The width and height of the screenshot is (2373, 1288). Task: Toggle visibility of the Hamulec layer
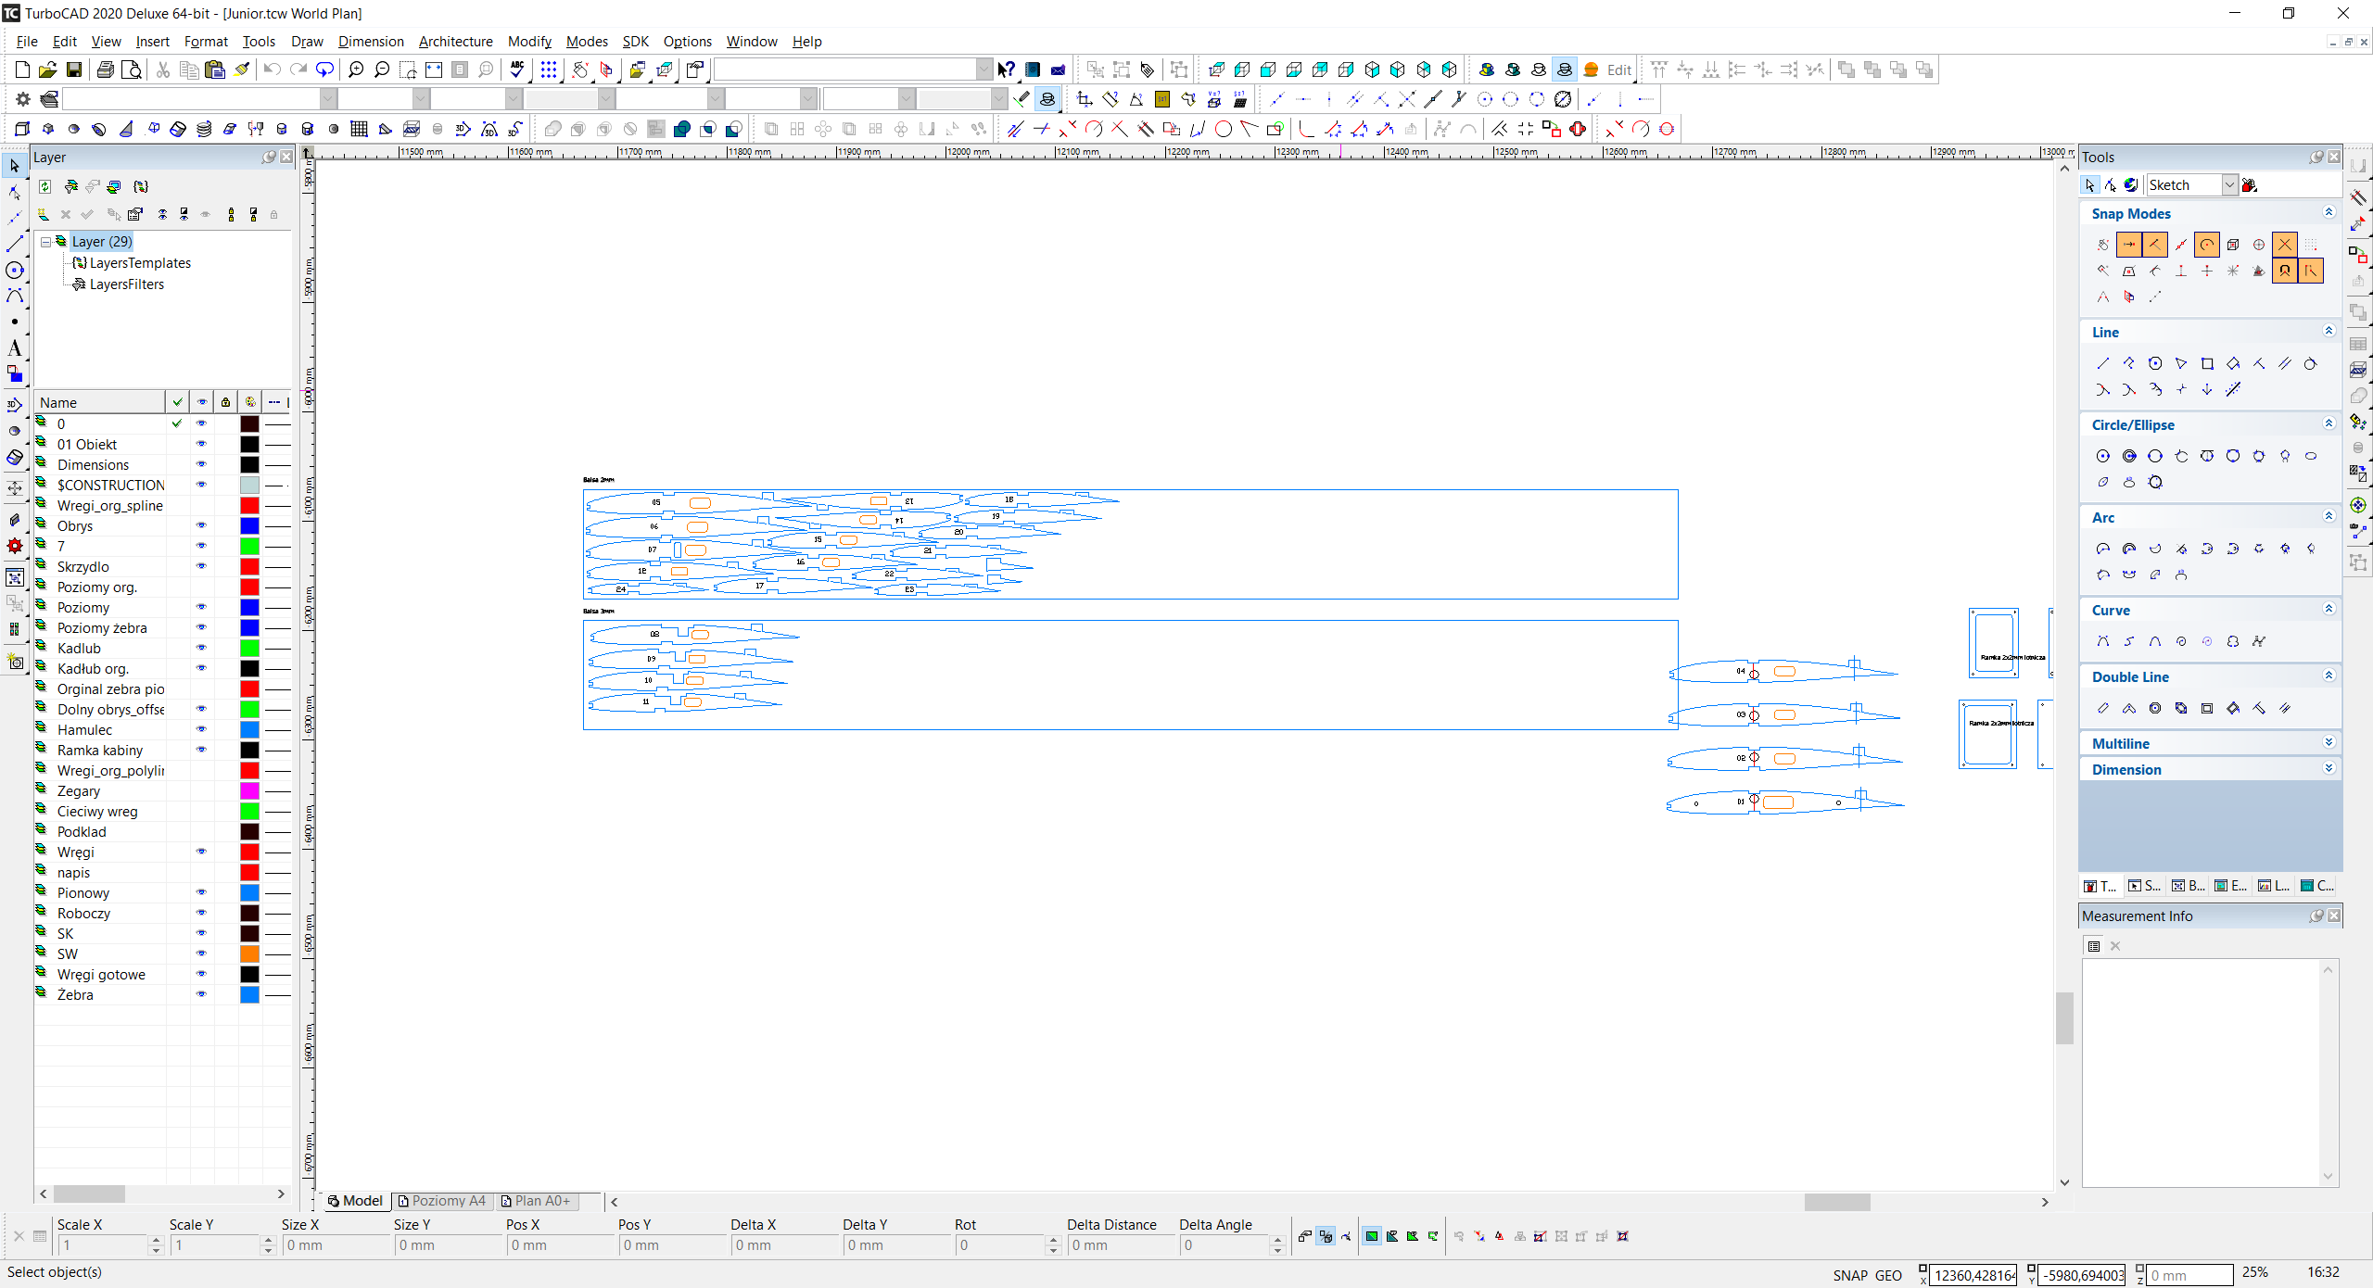coord(201,729)
